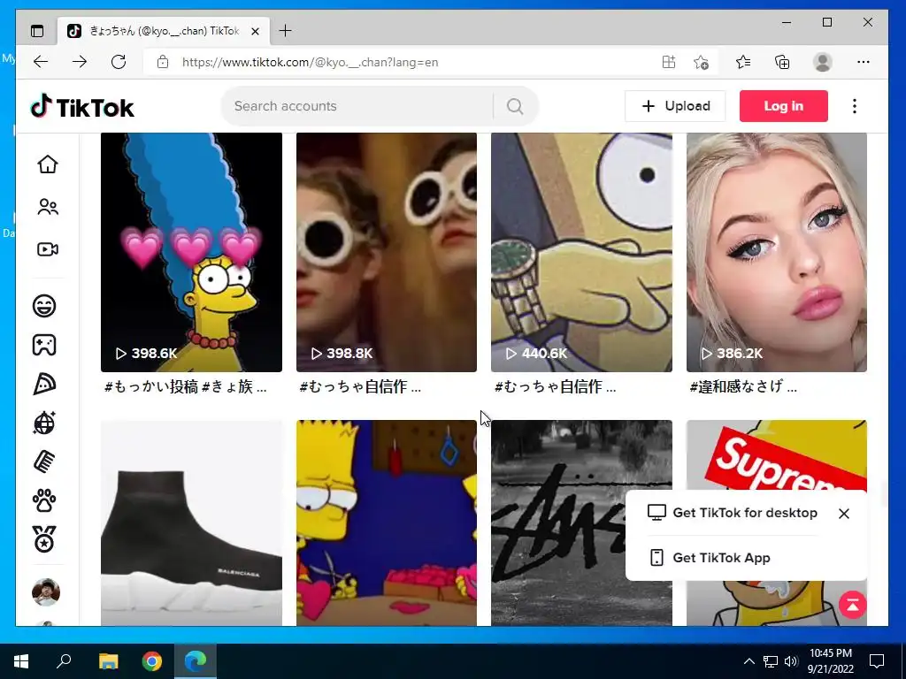The width and height of the screenshot is (906, 679).
Task: Go forward in browser
Action: click(x=80, y=62)
